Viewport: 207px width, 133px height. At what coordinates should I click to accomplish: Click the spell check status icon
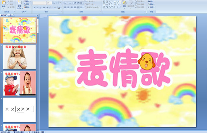(x=29, y=132)
